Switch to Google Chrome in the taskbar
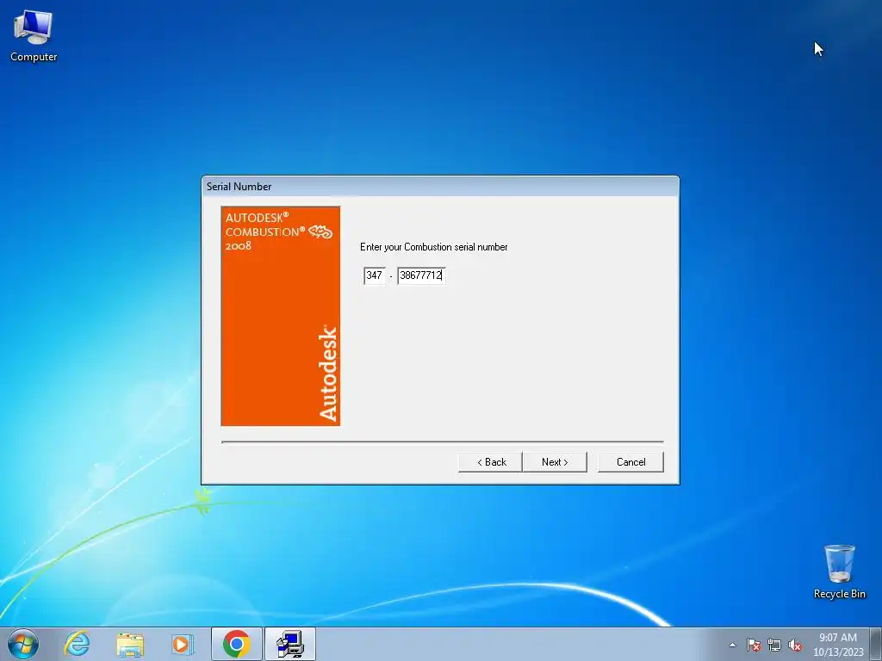The width and height of the screenshot is (882, 661). (236, 644)
